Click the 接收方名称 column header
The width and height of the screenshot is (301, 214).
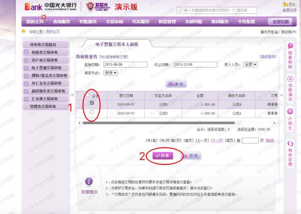point(237,96)
